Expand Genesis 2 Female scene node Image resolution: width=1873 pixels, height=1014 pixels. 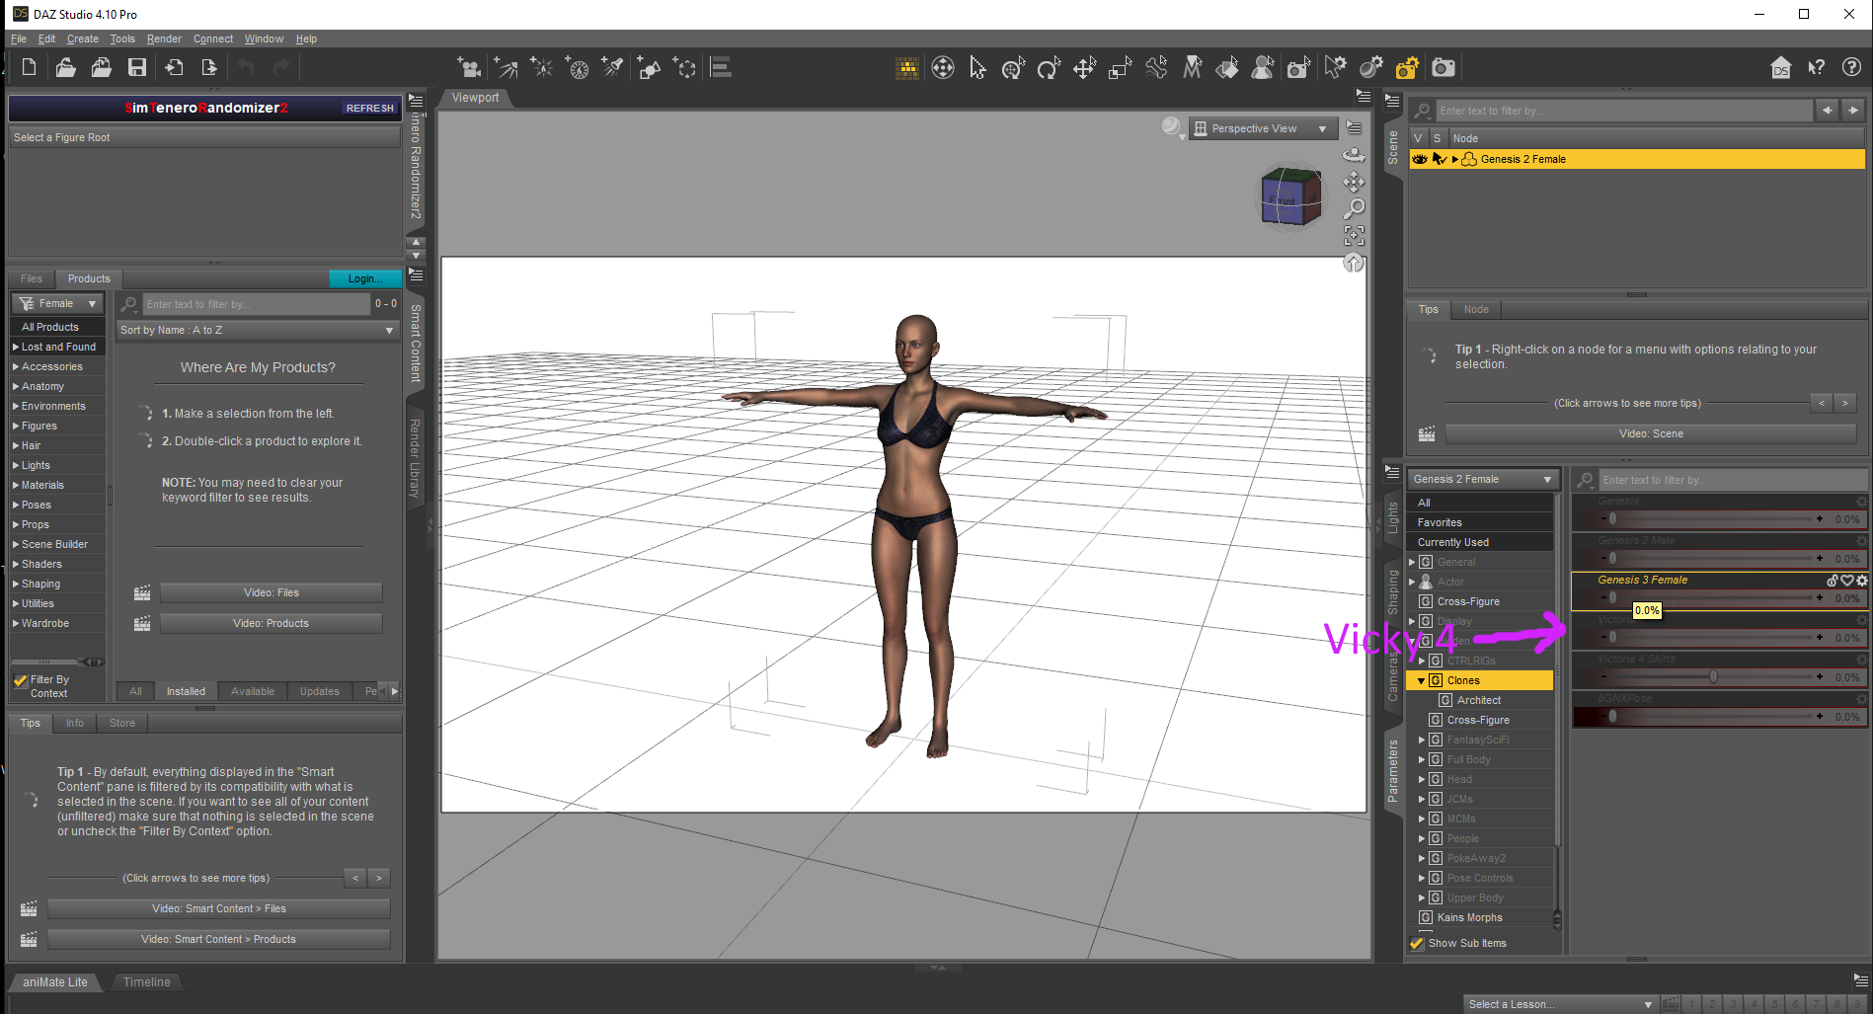pyautogui.click(x=1454, y=159)
